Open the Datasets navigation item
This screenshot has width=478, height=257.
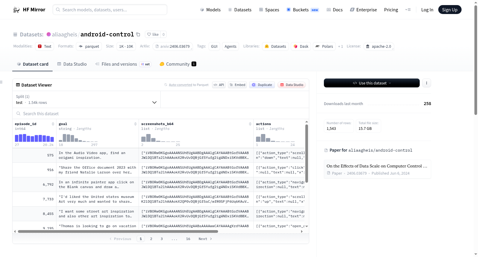[x=240, y=10]
